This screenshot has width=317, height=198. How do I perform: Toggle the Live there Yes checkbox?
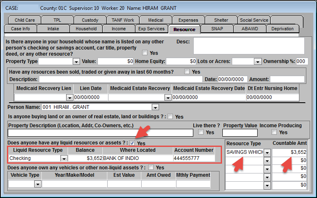(x=201, y=132)
